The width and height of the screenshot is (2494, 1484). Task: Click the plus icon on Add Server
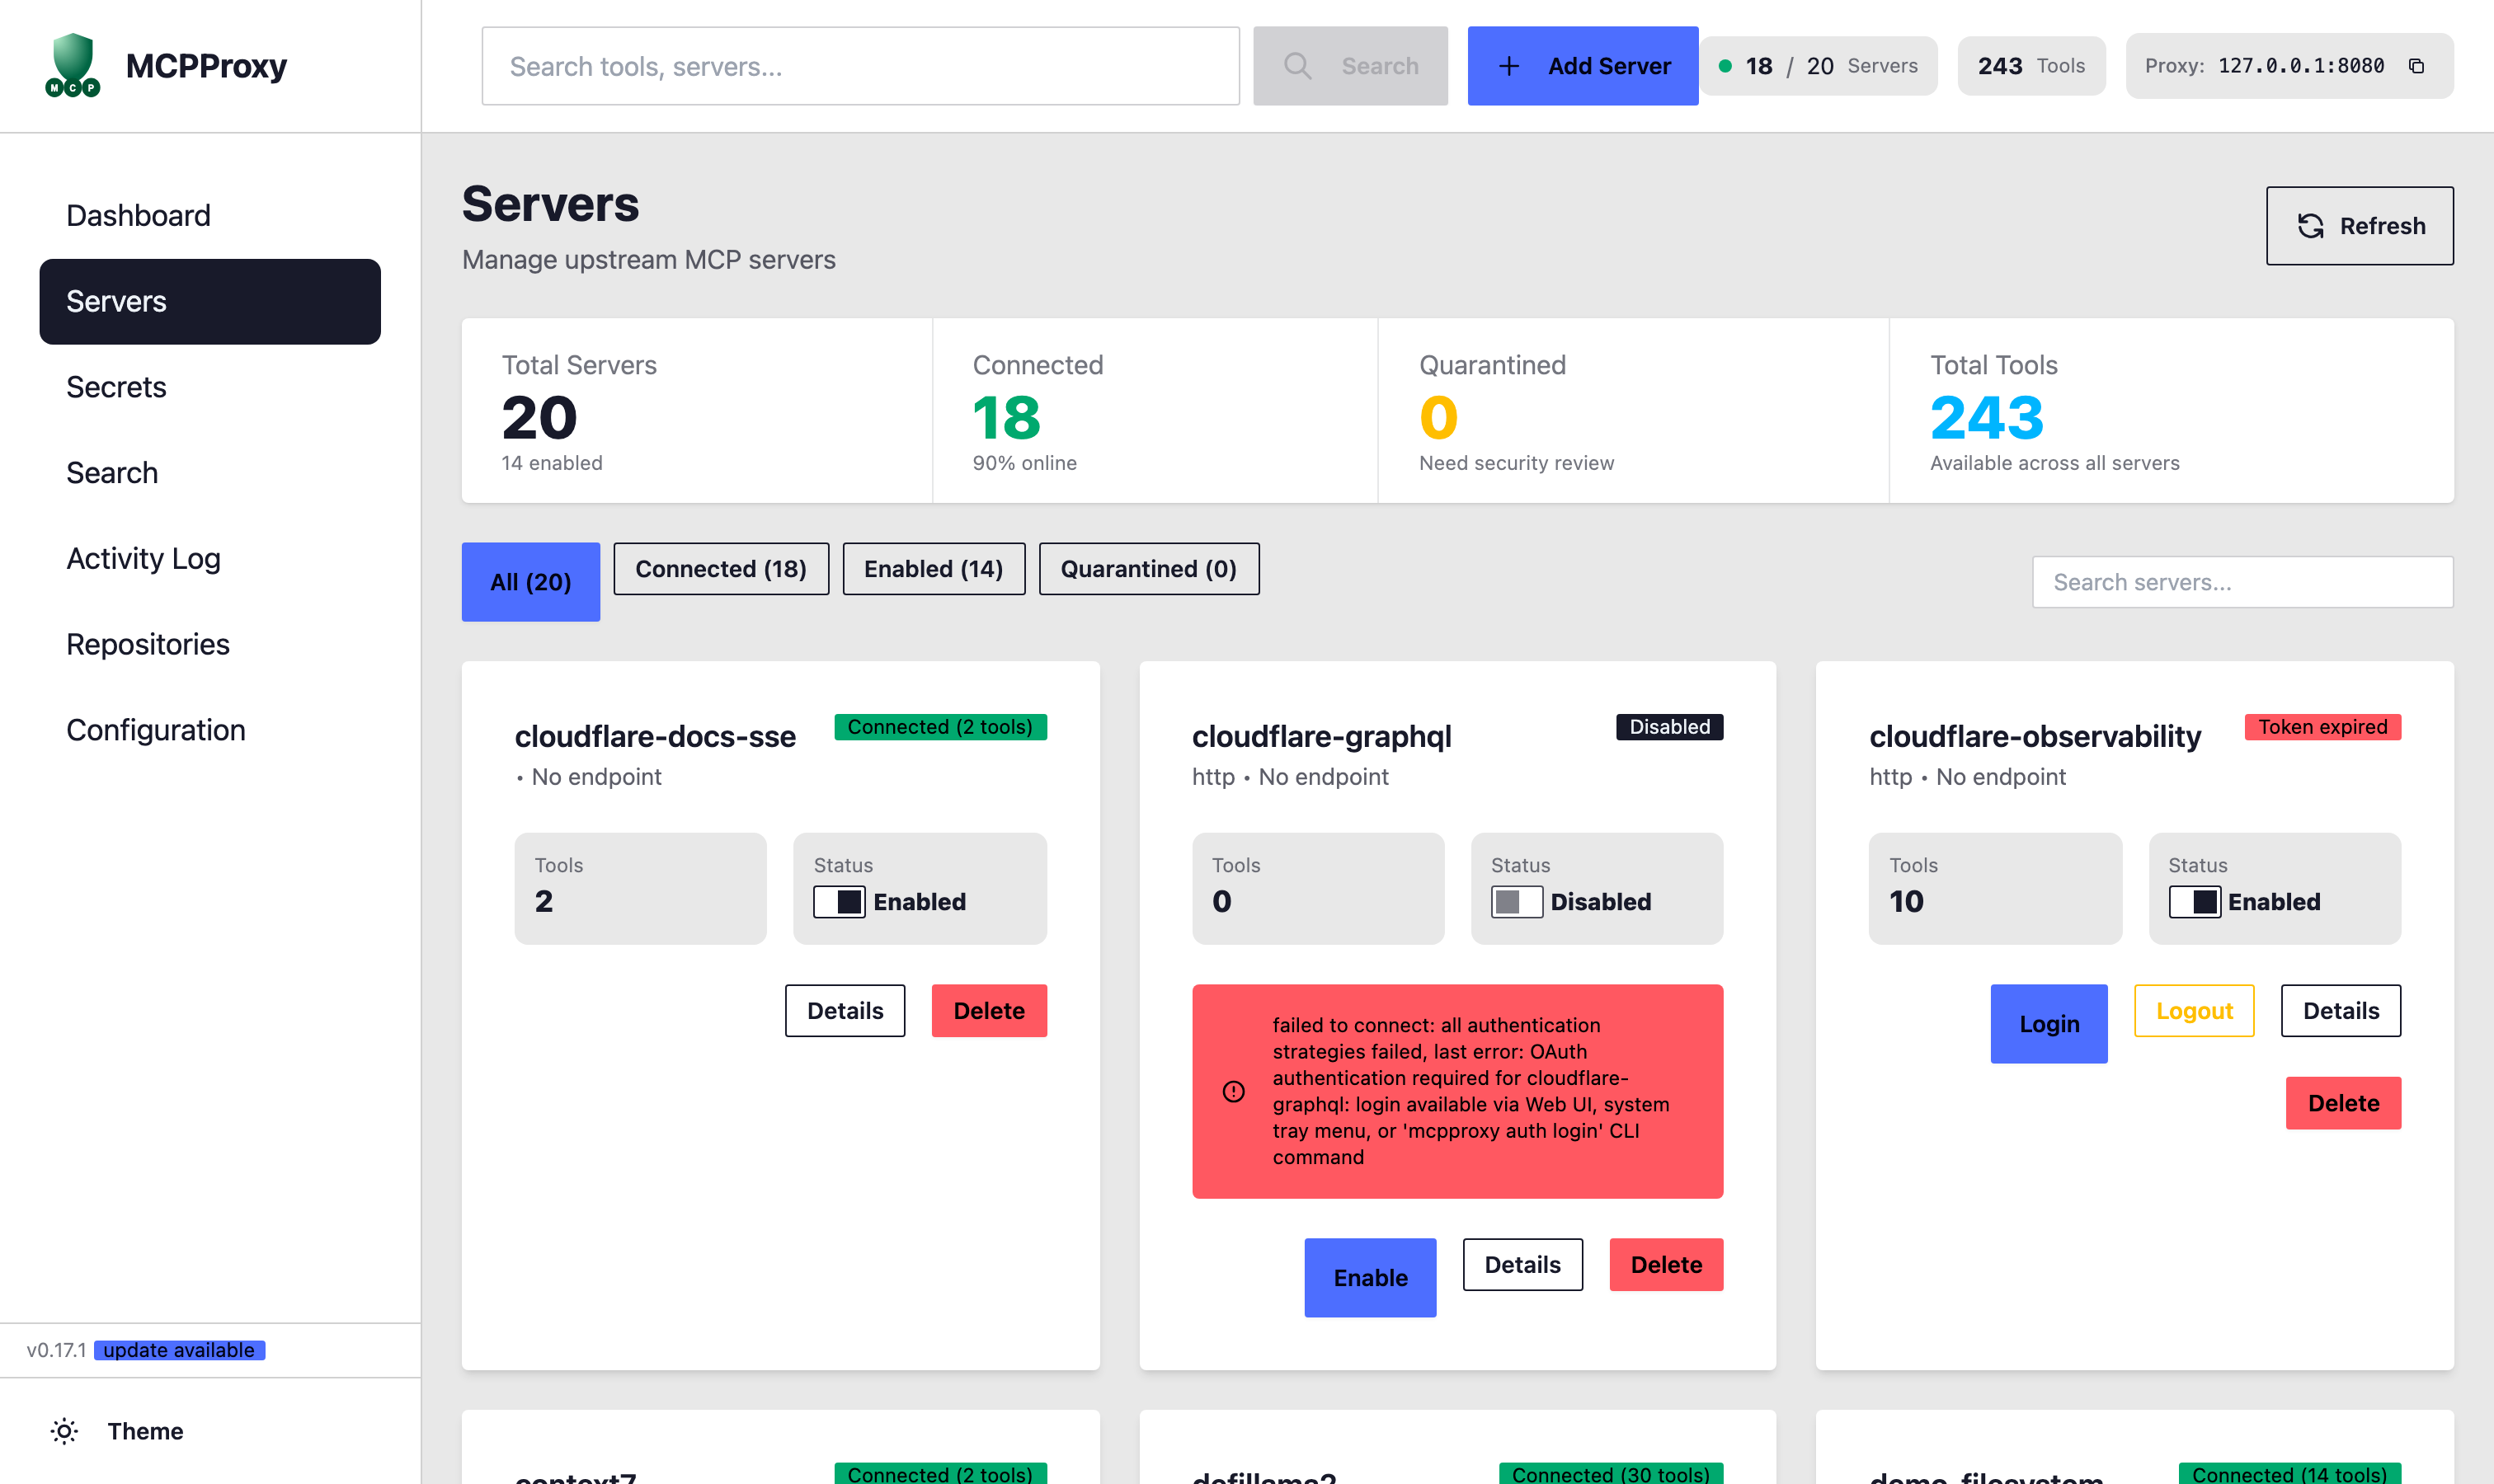(1508, 66)
